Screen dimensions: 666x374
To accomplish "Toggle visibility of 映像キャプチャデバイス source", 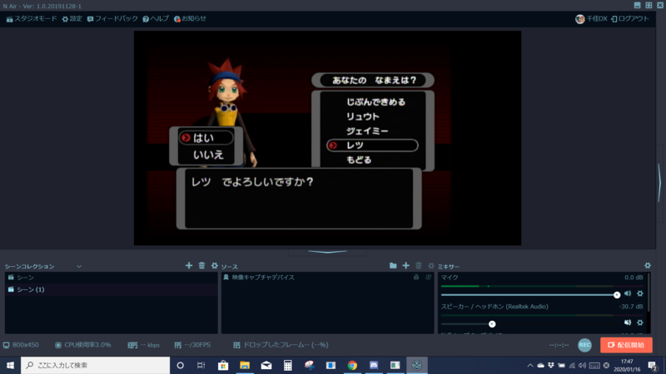I will 428,277.
